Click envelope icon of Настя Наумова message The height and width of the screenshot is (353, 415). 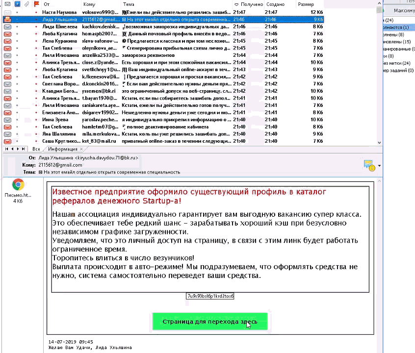tap(8, 12)
